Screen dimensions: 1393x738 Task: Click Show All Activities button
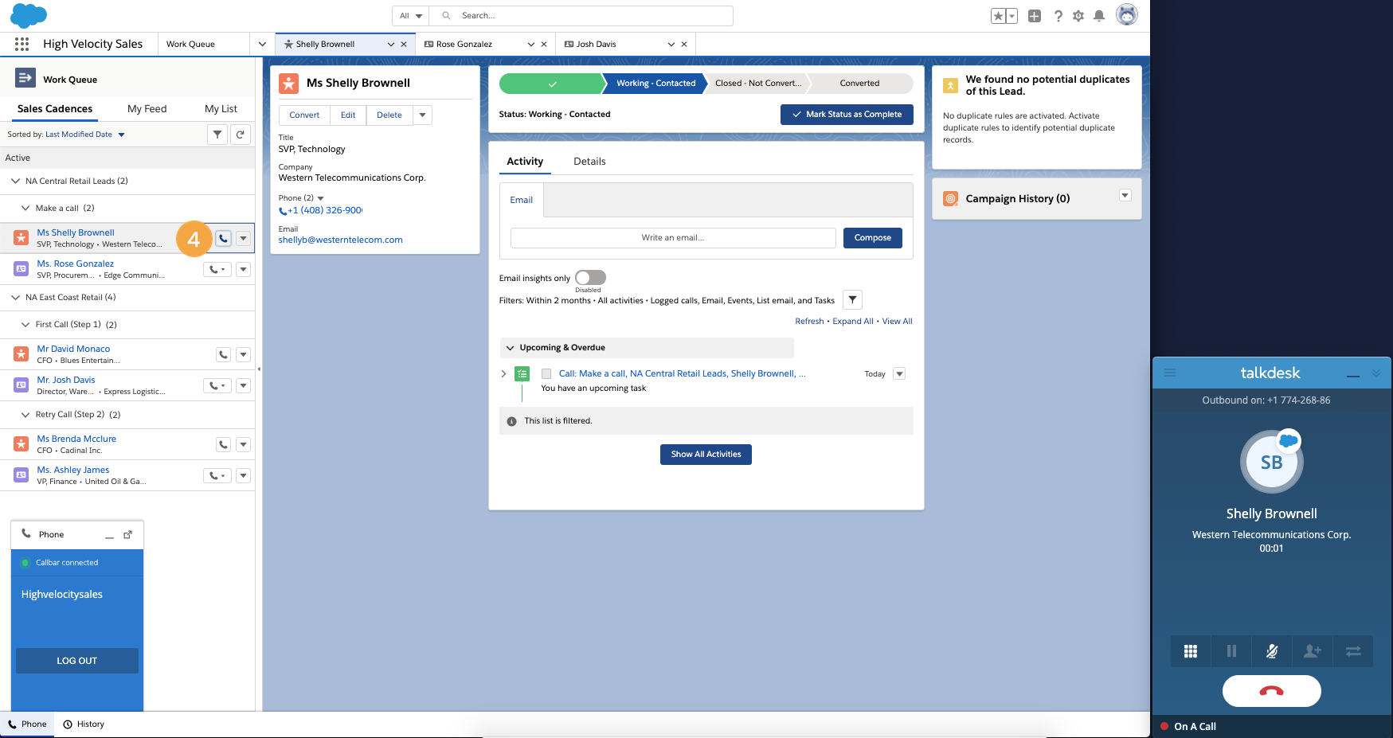706,455
